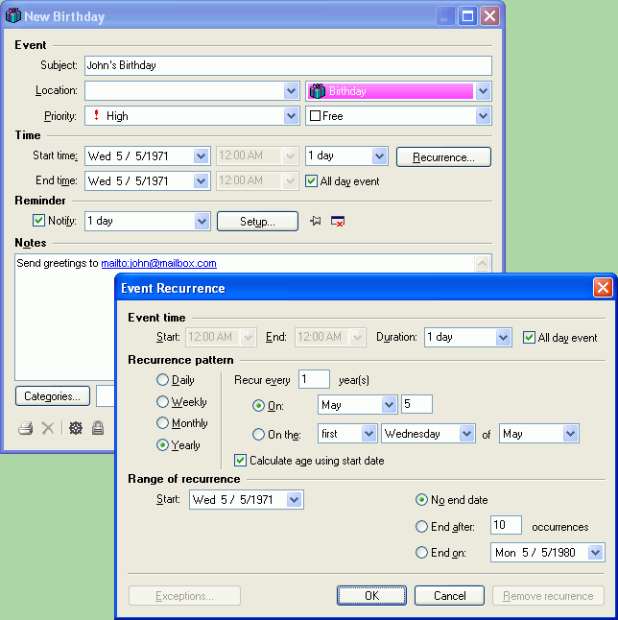Click the Categories... button

[53, 396]
